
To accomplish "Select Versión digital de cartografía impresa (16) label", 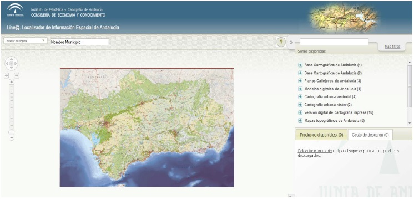I will 339,112.
